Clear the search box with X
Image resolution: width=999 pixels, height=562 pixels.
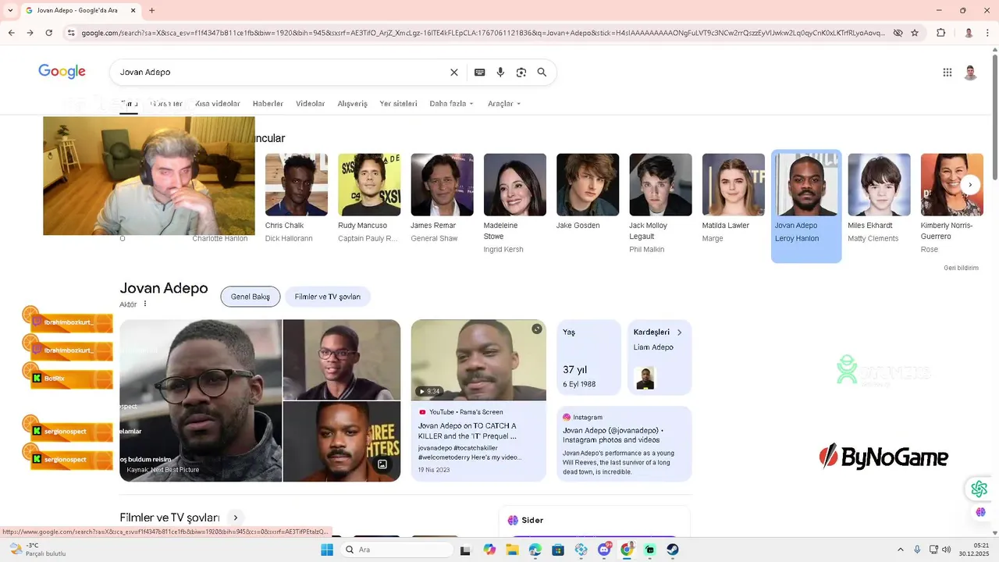454,72
